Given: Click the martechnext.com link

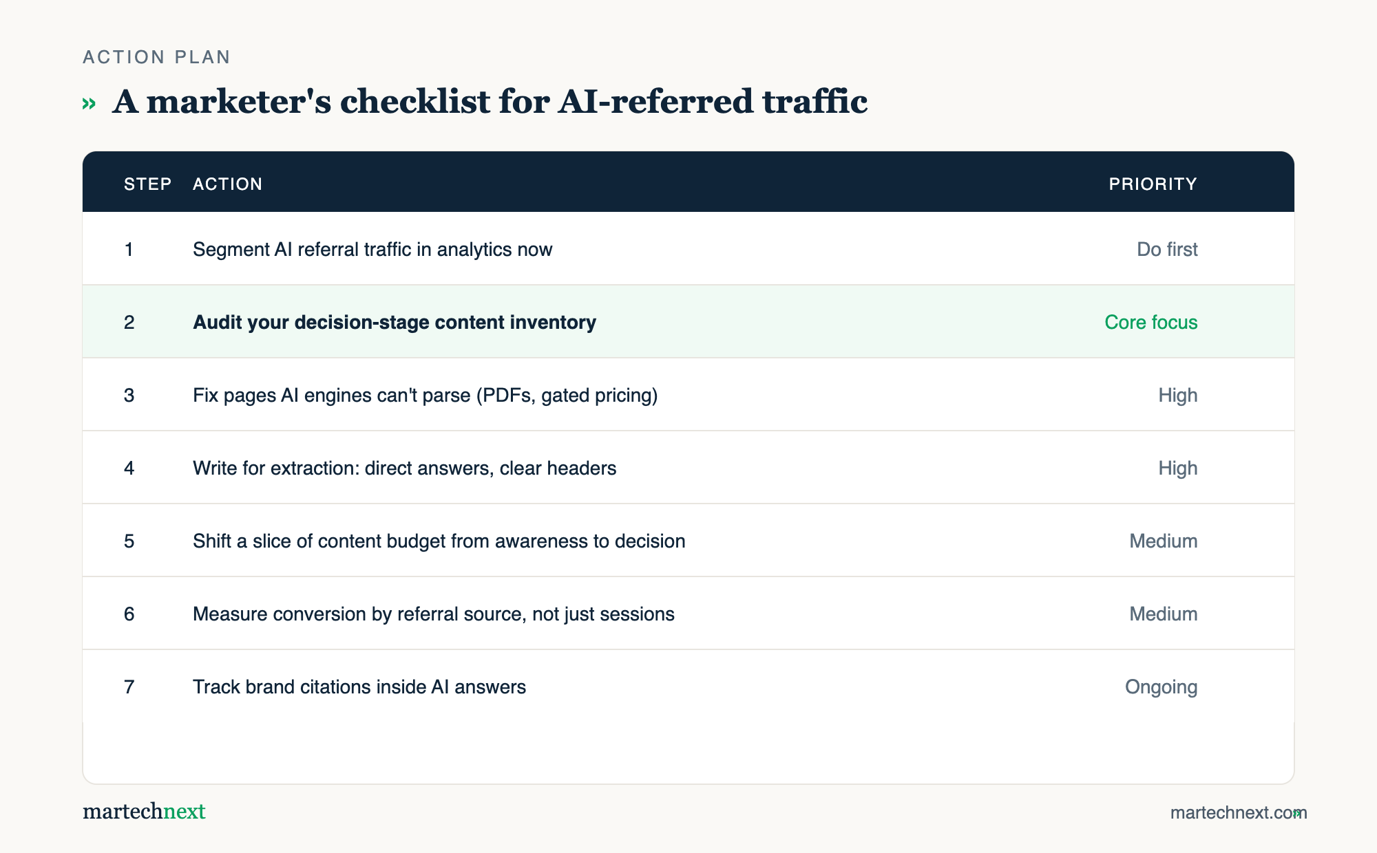Looking at the screenshot, I should point(1238,812).
